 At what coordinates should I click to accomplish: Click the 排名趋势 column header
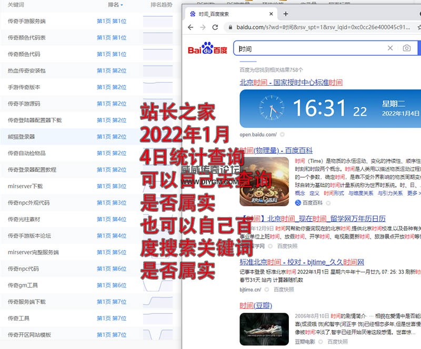point(162,5)
